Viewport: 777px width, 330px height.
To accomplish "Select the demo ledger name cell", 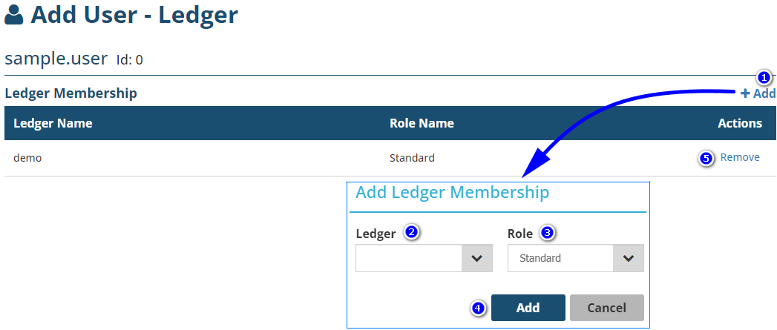I will (x=27, y=158).
